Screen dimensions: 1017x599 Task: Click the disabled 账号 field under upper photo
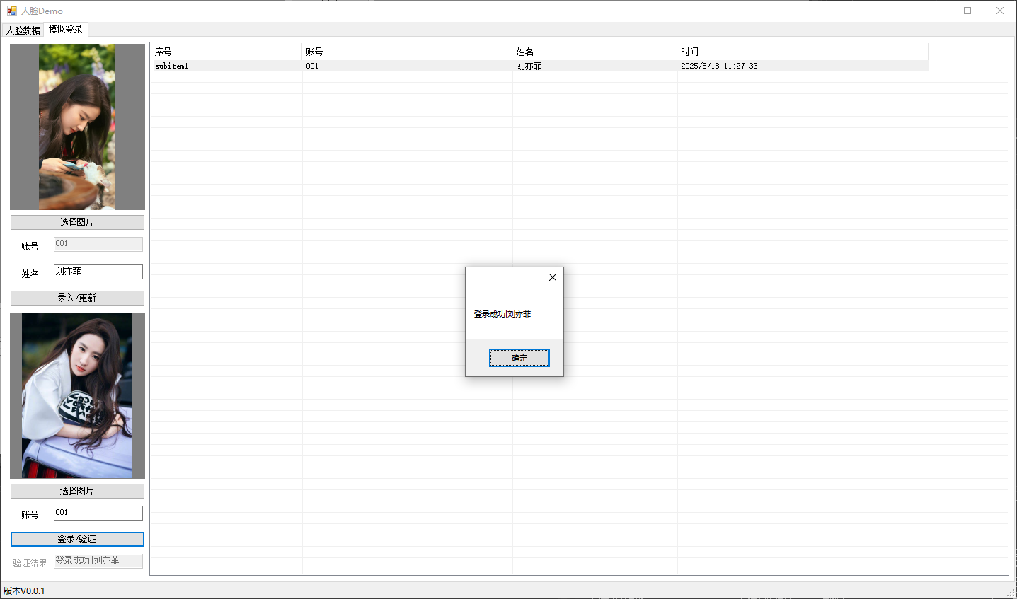pyautogui.click(x=98, y=244)
